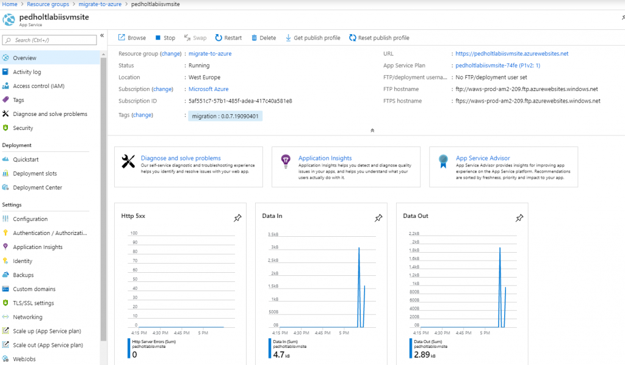Click the Networking sidebar icon
This screenshot has width=625, height=365.
tap(5, 317)
